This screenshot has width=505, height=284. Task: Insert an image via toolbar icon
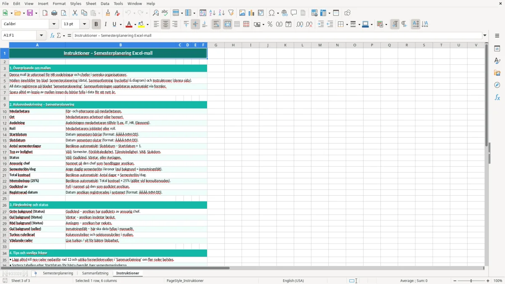pyautogui.click(x=242, y=13)
